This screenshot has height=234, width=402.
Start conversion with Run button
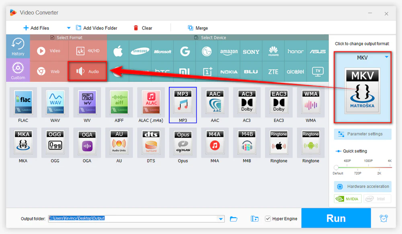[x=336, y=218]
